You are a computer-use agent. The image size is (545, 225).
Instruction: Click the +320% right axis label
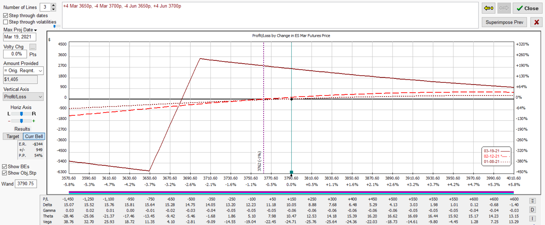(x=522, y=44)
